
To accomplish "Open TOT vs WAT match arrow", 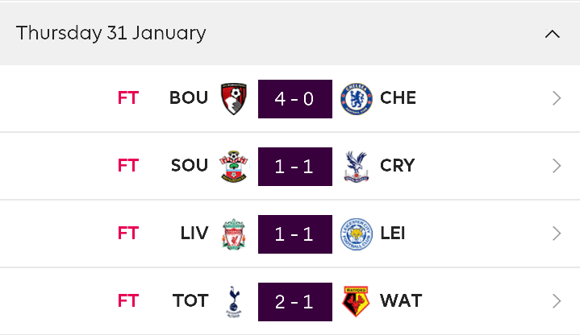I will point(557,301).
